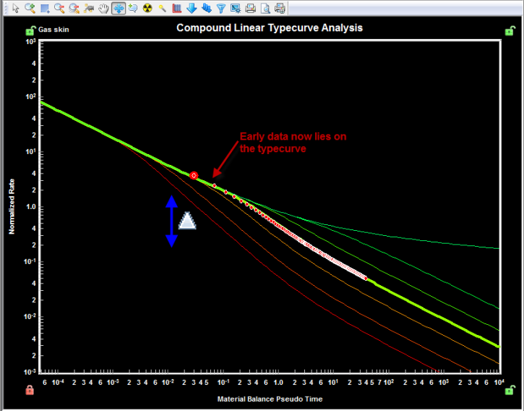This screenshot has width=524, height=411.
Task: Select the arrow pointer tool
Action: click(x=15, y=8)
